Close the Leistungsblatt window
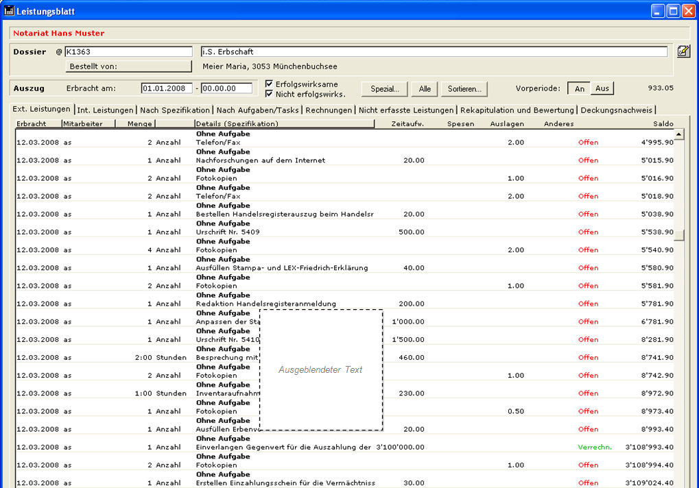699x488 pixels. coord(688,11)
